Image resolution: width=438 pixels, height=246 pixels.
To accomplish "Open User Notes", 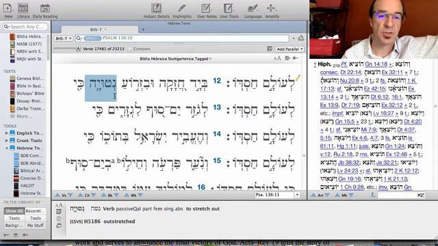I will [x=207, y=11].
